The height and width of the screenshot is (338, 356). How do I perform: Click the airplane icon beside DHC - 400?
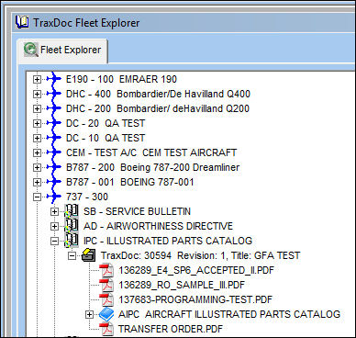pyautogui.click(x=54, y=94)
